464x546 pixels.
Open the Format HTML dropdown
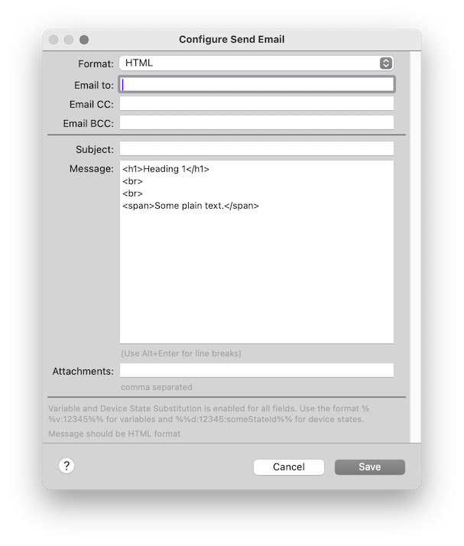pyautogui.click(x=256, y=63)
